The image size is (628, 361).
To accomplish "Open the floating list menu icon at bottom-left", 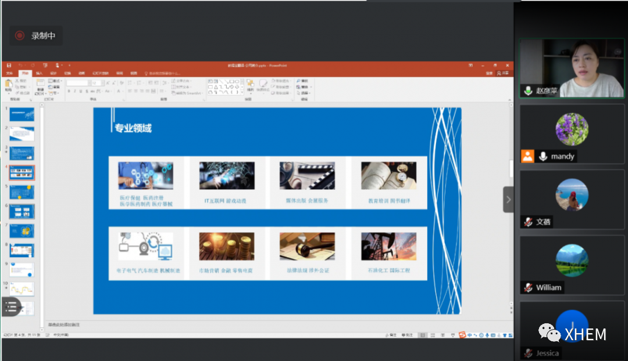I will pos(11,307).
